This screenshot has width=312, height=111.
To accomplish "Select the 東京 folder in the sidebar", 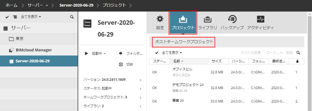I will pyautogui.click(x=39, y=39).
